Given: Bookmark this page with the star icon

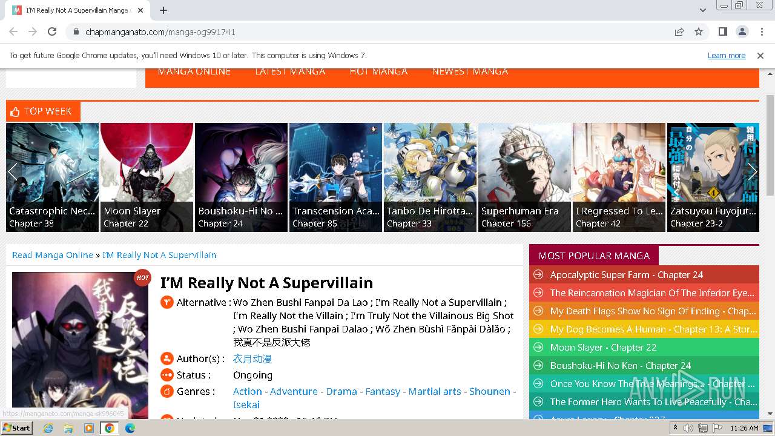Looking at the screenshot, I should tap(699, 31).
